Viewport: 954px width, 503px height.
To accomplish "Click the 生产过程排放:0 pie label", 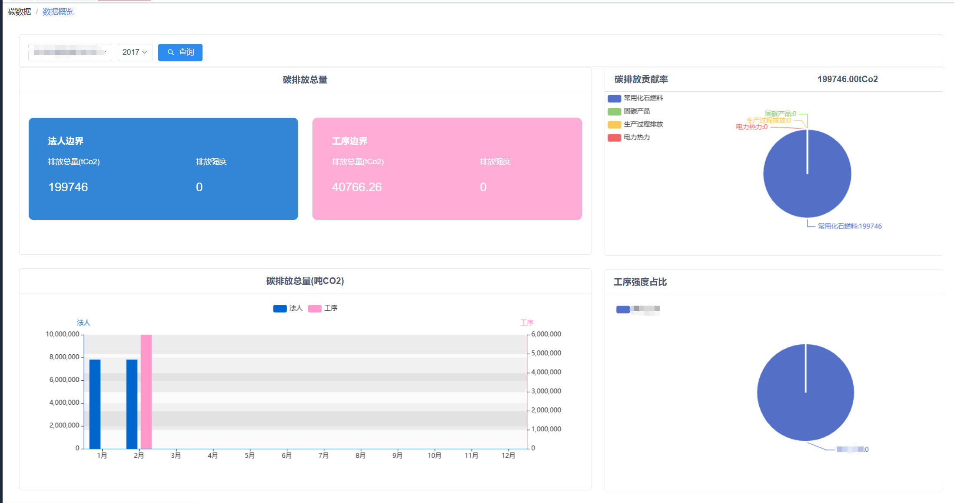I will (x=769, y=120).
